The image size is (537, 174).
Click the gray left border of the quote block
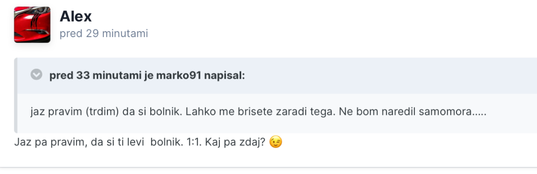click(16, 95)
